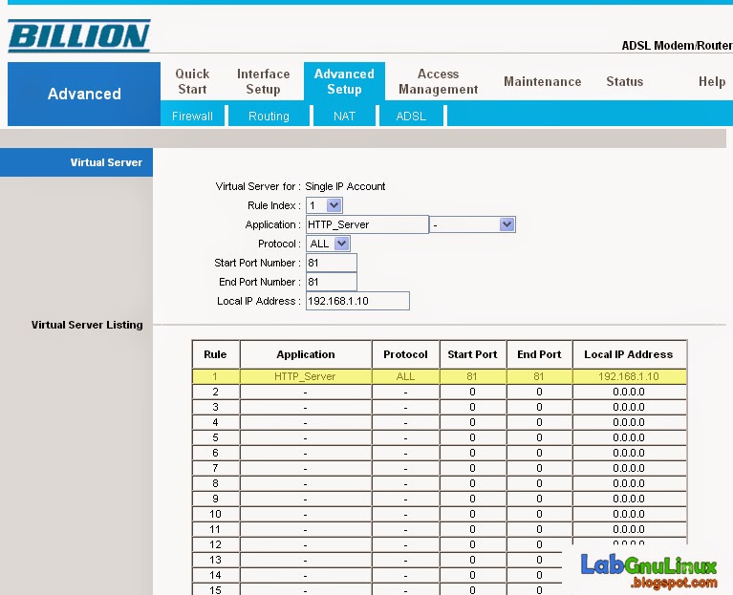Viewport: 733px width, 595px height.
Task: Click the Advanced section header
Action: (x=84, y=94)
